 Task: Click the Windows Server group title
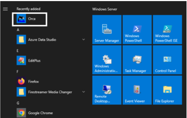tap(105, 9)
